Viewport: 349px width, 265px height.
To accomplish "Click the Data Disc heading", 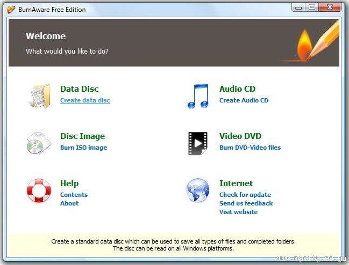I will [79, 89].
